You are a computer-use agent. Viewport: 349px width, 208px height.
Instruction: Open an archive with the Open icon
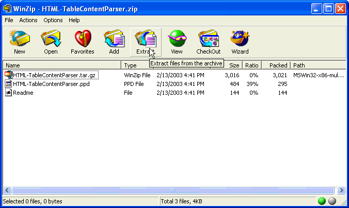(51, 42)
